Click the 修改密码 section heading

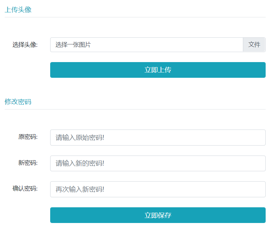point(18,102)
